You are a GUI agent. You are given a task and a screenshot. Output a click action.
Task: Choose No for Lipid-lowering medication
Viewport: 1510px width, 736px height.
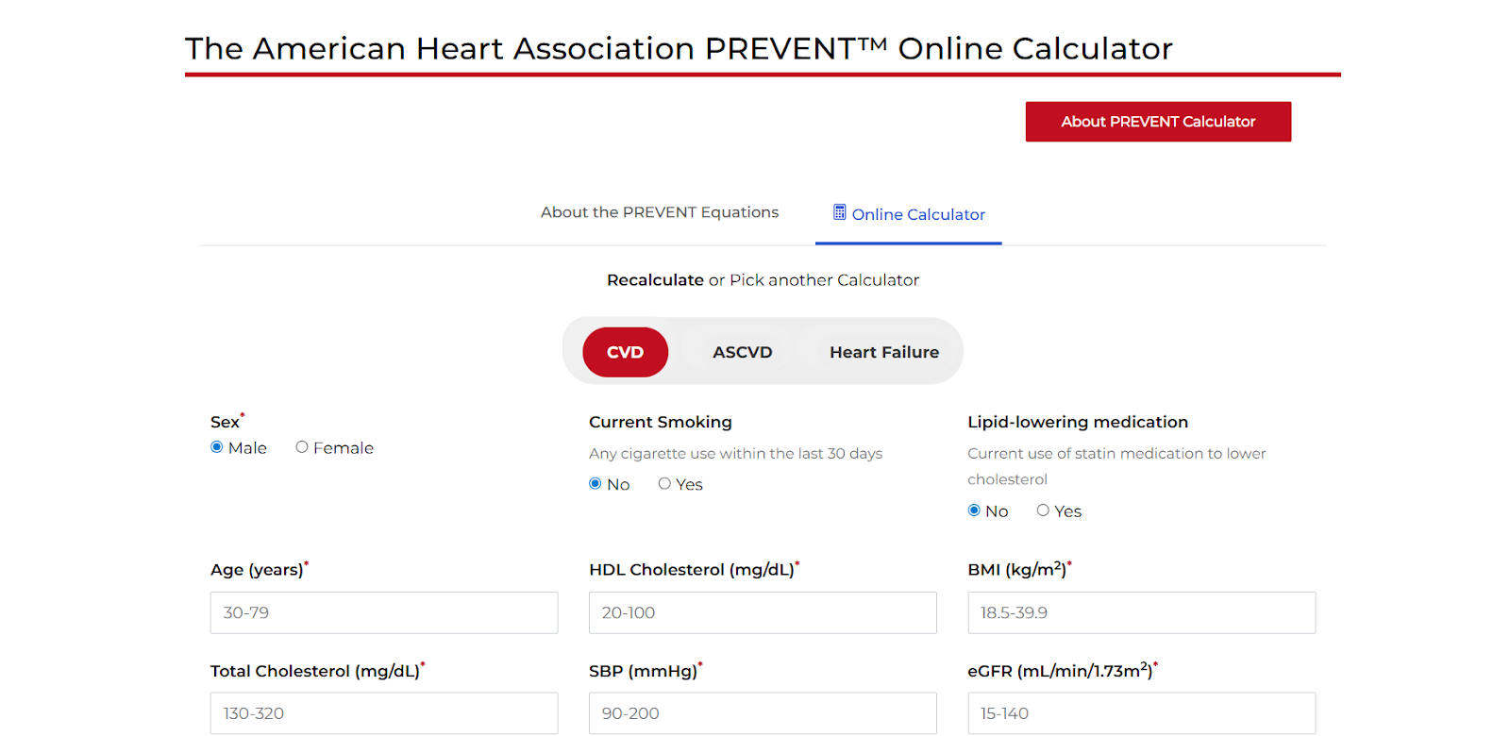click(x=974, y=510)
